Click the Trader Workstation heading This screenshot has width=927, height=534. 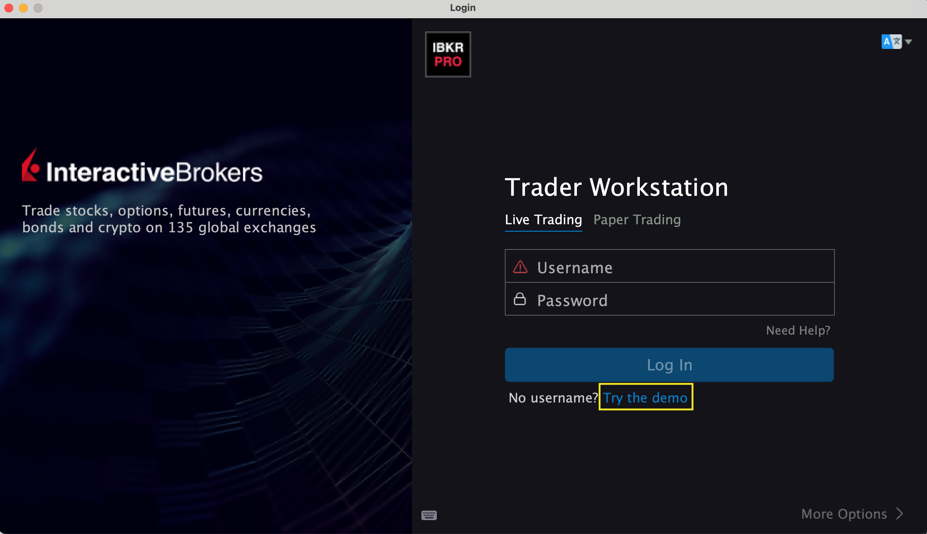pyautogui.click(x=616, y=187)
